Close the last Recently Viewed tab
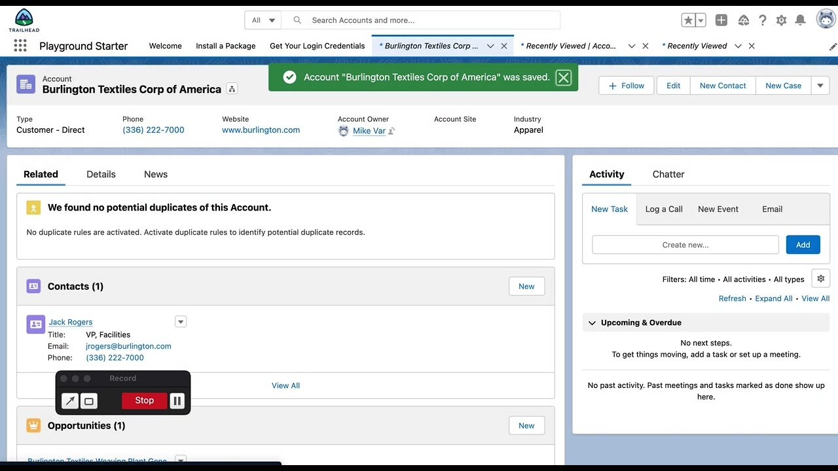The height and width of the screenshot is (471, 838). 752,46
